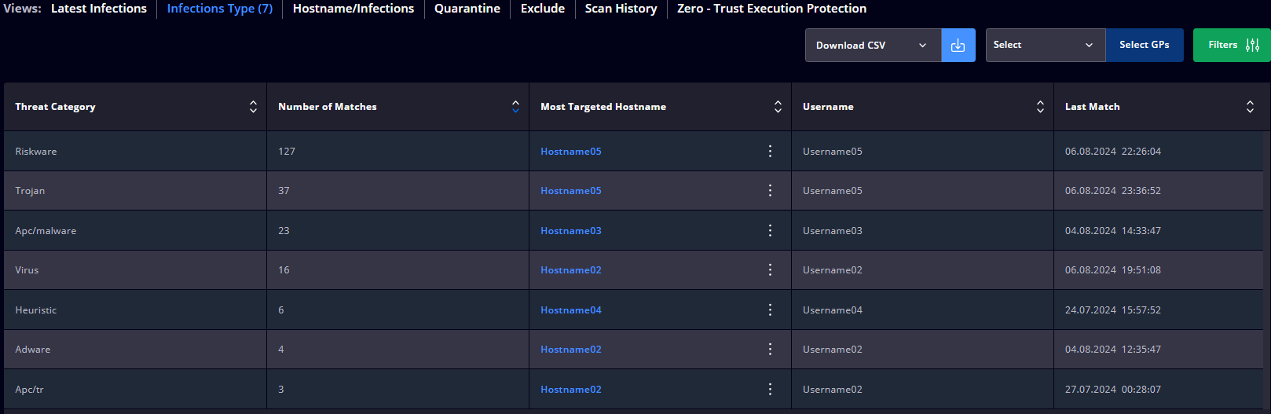The image size is (1271, 414).
Task: Open the Quarantine view
Action: 467,9
